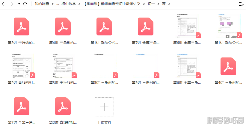Select 第2讲 直线的相 file with PDF icon
Screen dimensions: 246x128
point(63,106)
